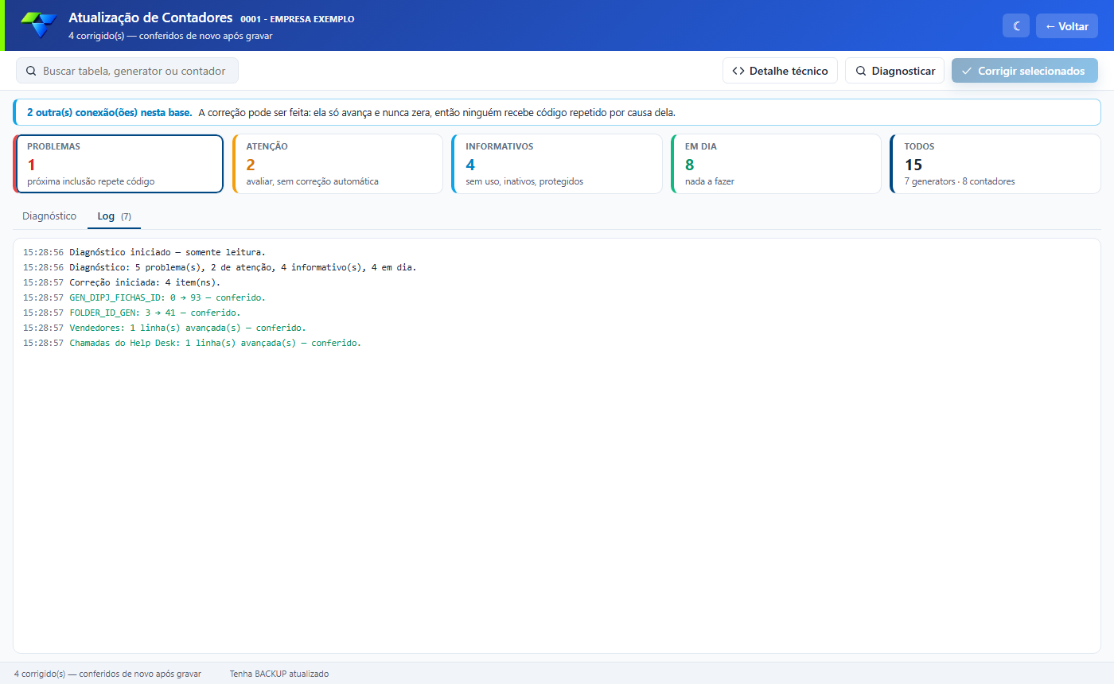Image resolution: width=1114 pixels, height=684 pixels.
Task: Click the GEN_DIPJ_FICHAS_ID log entry
Action: point(144,297)
